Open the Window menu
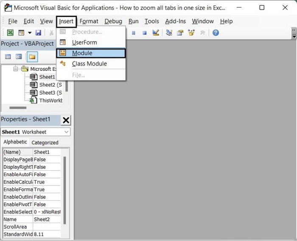 (203, 21)
